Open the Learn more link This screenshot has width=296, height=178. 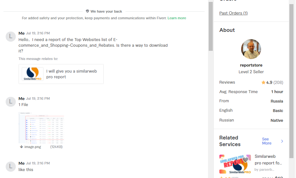click(x=177, y=18)
